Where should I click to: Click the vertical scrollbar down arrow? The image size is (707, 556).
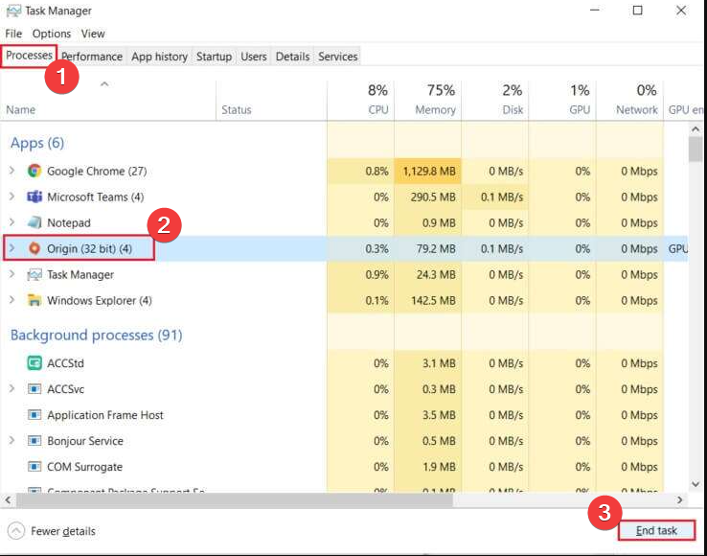click(x=696, y=484)
